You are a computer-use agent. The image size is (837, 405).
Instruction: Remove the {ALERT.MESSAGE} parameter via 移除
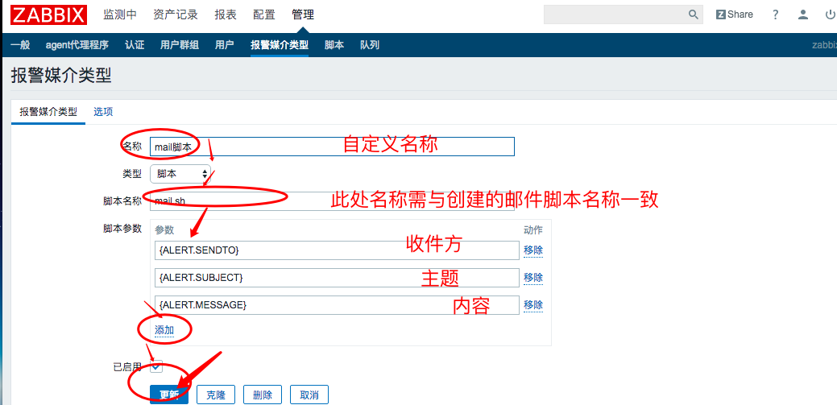pyautogui.click(x=533, y=304)
